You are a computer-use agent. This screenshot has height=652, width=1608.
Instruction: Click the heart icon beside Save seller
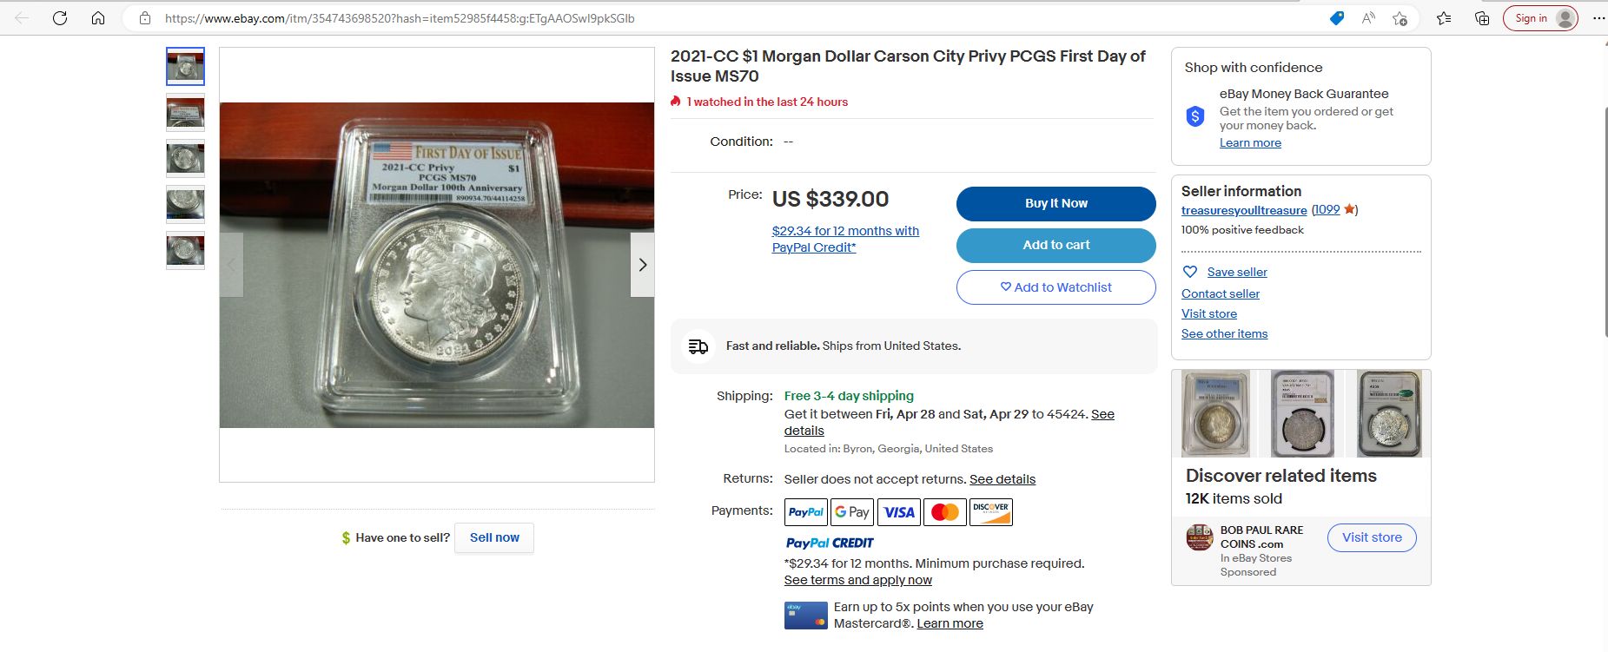[x=1190, y=272]
